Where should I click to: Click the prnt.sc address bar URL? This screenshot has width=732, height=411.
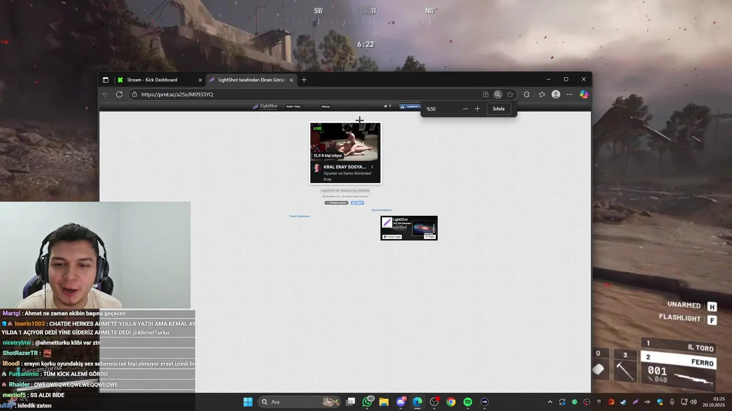tap(177, 94)
